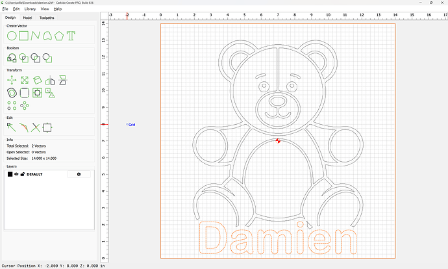Expand the View menu
Screen dimensions: 448x269
pyautogui.click(x=44, y=9)
